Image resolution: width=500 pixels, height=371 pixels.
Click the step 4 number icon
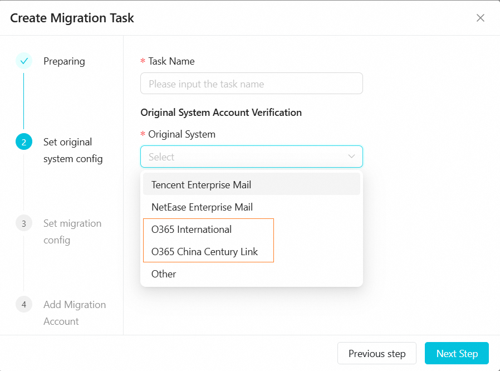pos(24,305)
